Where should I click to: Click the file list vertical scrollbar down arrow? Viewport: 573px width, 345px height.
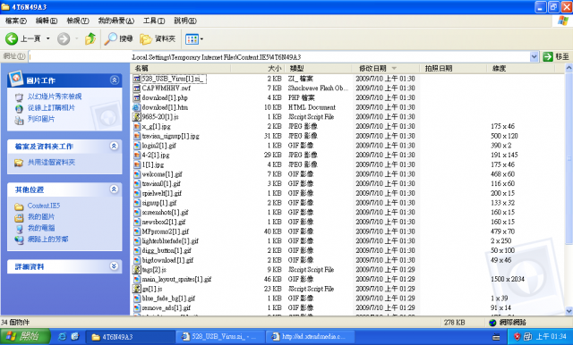569,311
